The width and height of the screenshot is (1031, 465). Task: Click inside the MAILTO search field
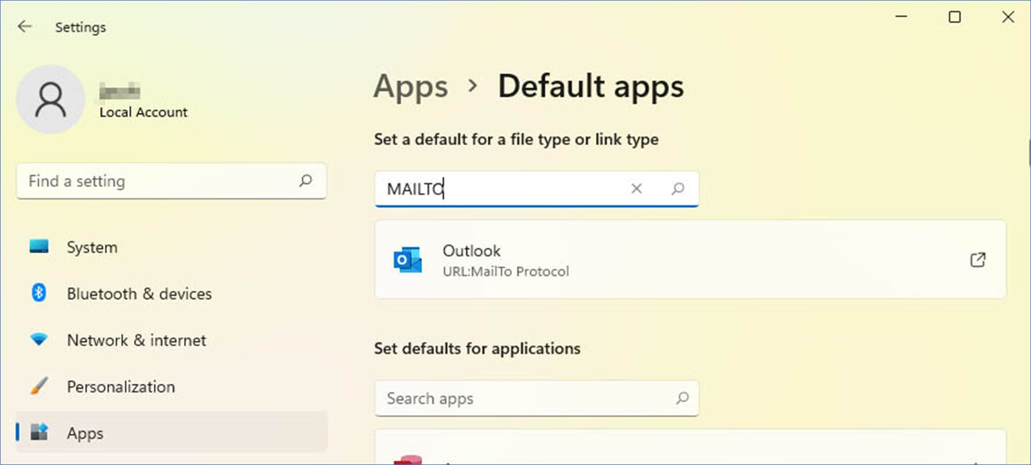pos(524,189)
